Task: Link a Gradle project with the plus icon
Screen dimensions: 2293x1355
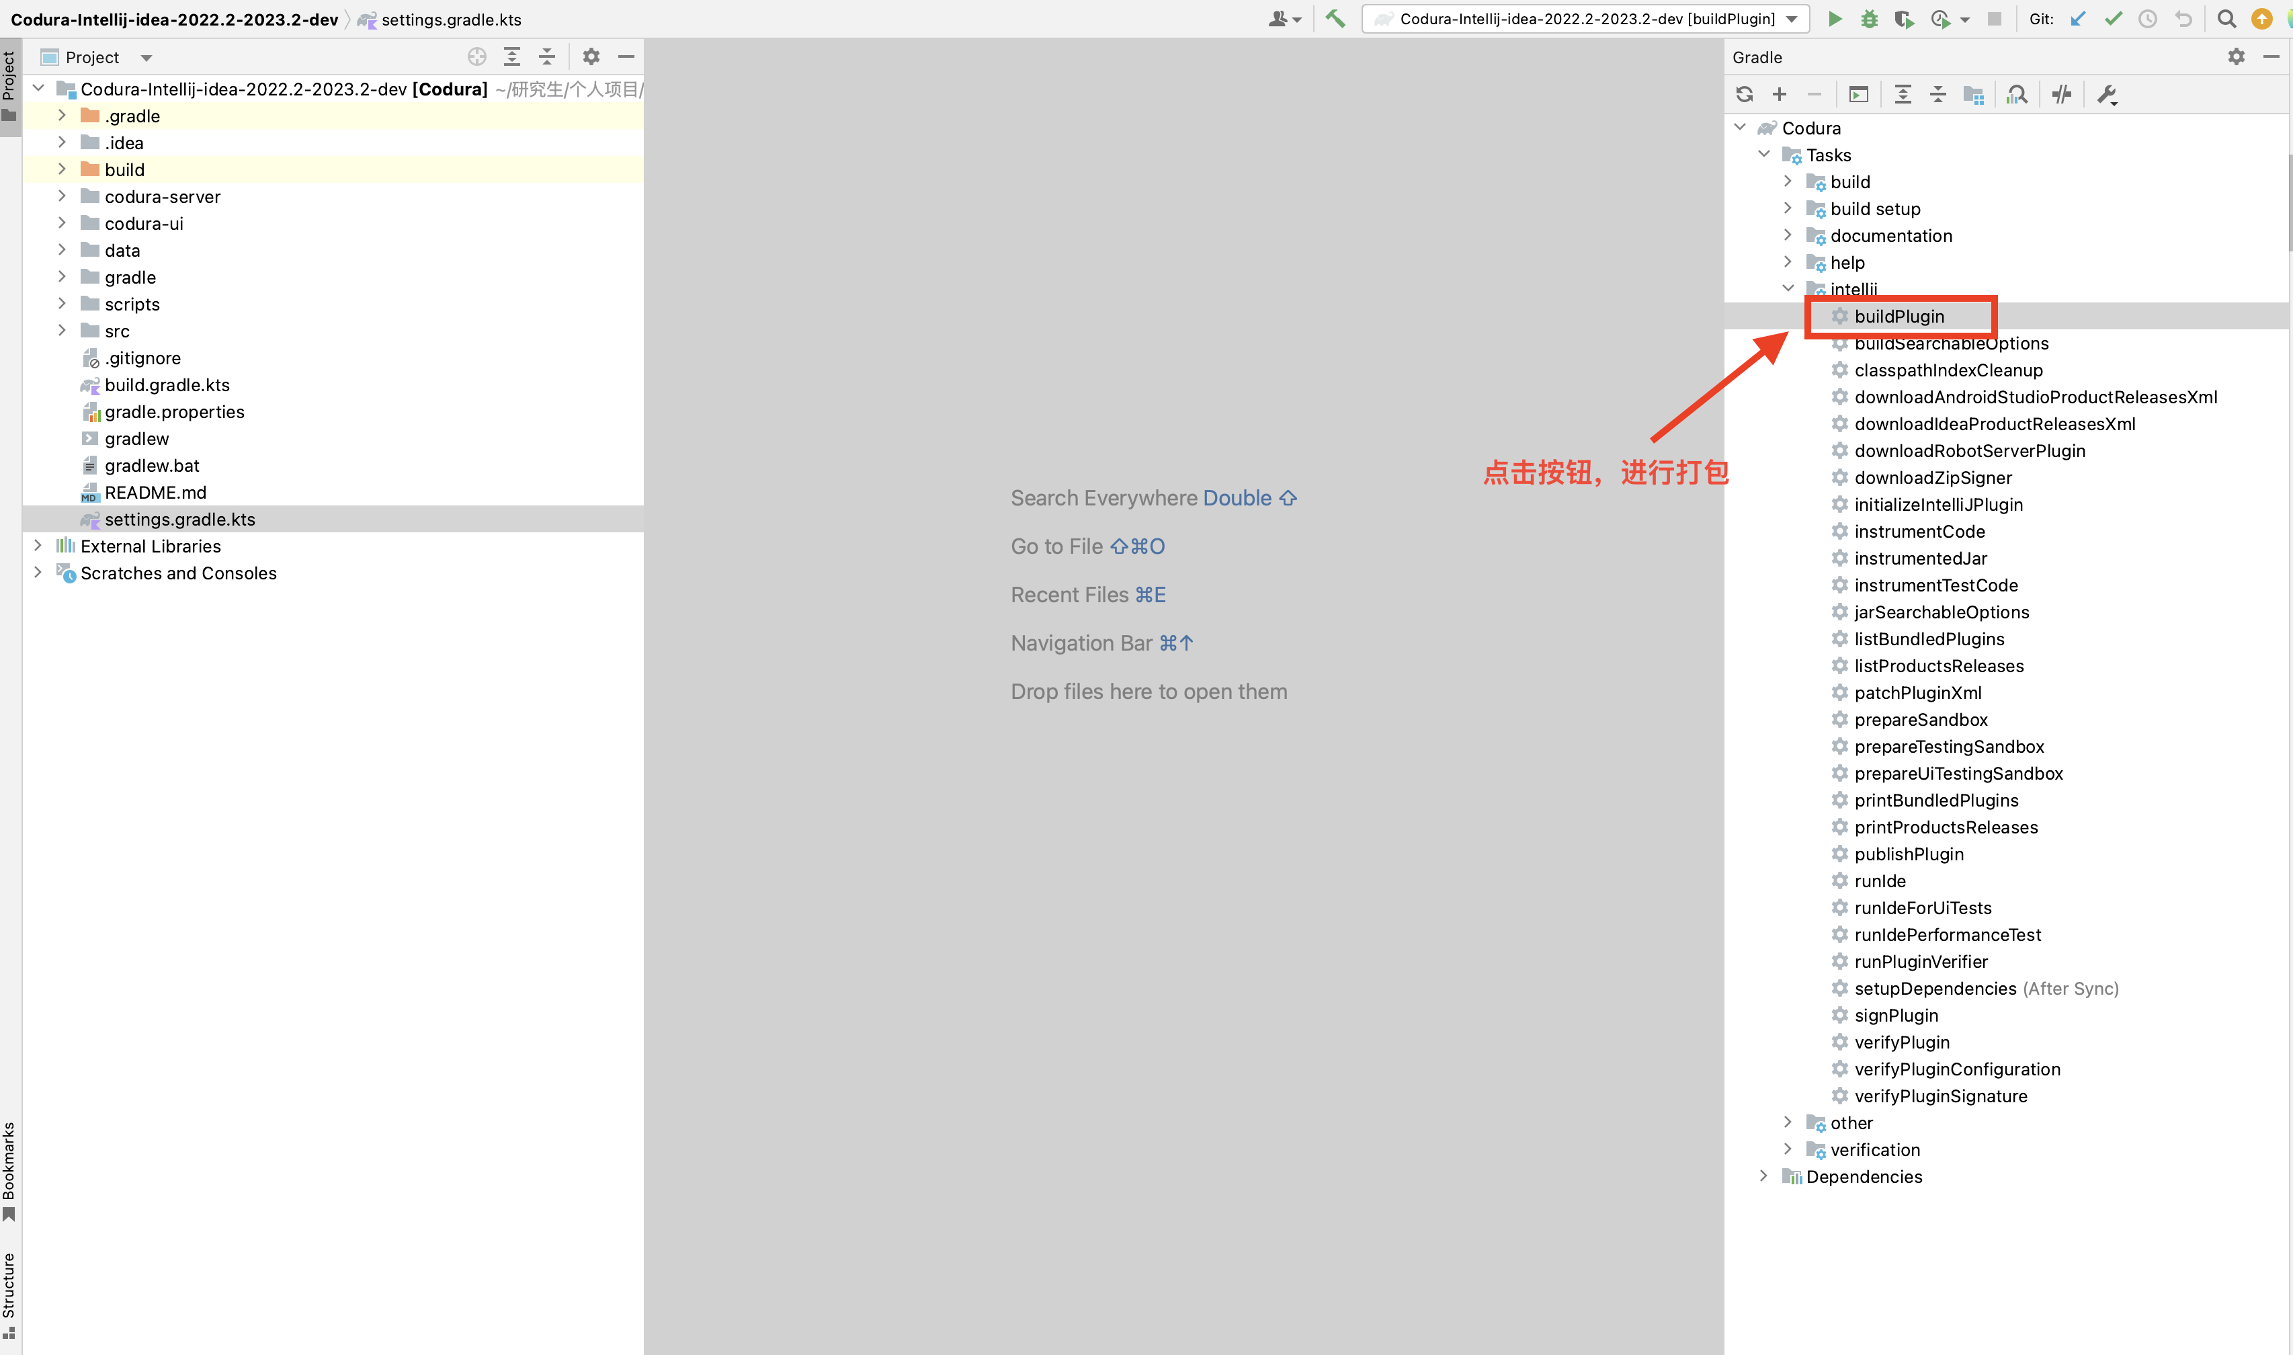Action: tap(1779, 94)
